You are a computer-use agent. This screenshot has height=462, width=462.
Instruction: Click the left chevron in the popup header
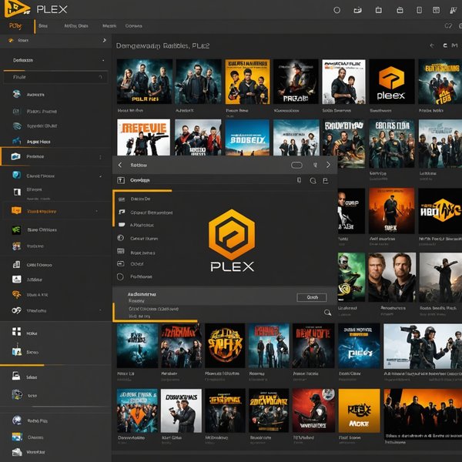click(120, 165)
